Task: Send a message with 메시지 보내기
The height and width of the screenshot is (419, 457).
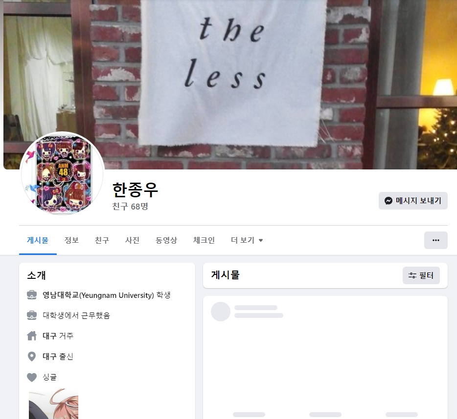Action: (413, 201)
